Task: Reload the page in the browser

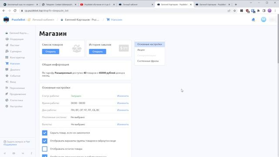Action: (15, 10)
